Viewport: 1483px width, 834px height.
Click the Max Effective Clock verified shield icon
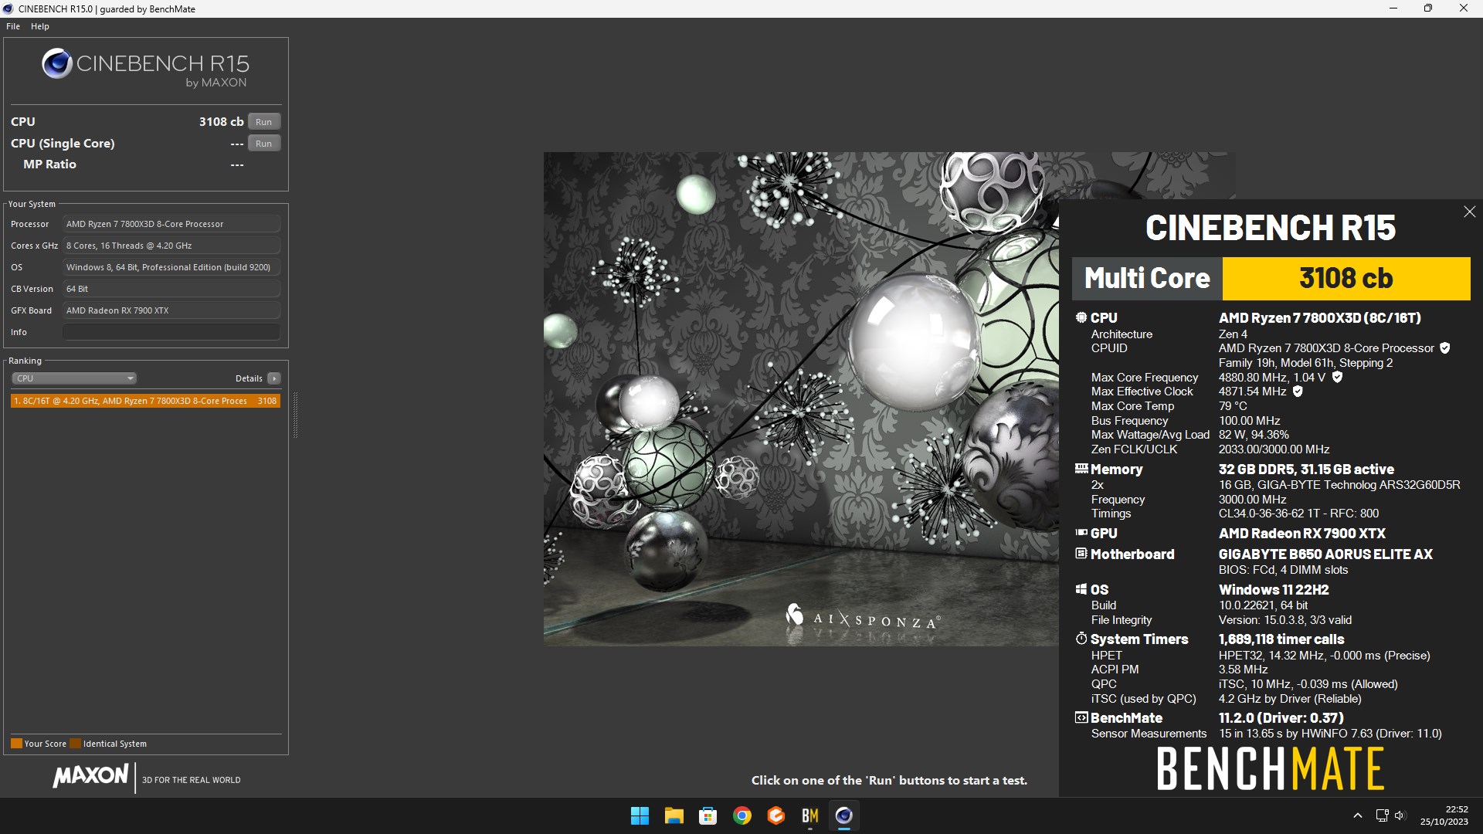pyautogui.click(x=1298, y=392)
